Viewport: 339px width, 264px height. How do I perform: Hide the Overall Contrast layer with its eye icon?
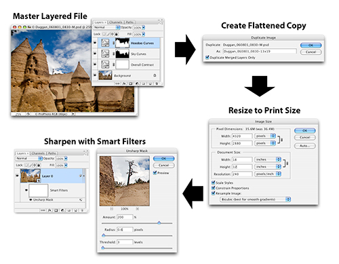[95, 64]
